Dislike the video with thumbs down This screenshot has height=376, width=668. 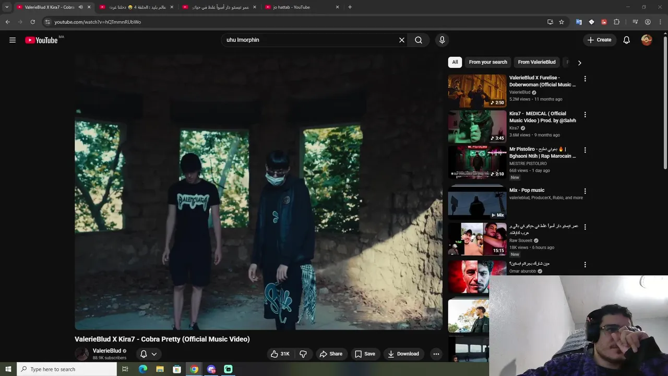[303, 354]
